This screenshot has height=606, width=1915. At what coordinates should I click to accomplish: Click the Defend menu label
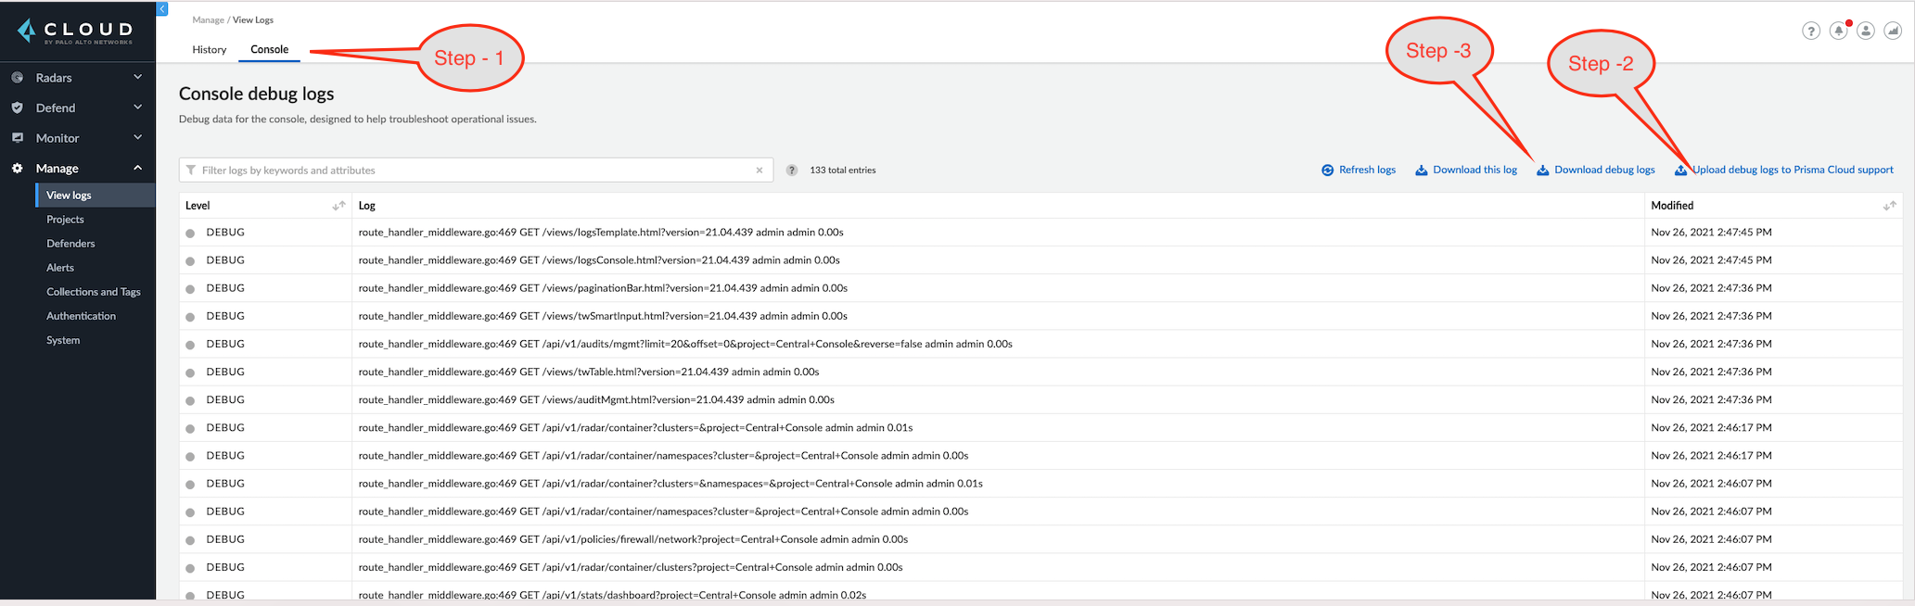56,107
